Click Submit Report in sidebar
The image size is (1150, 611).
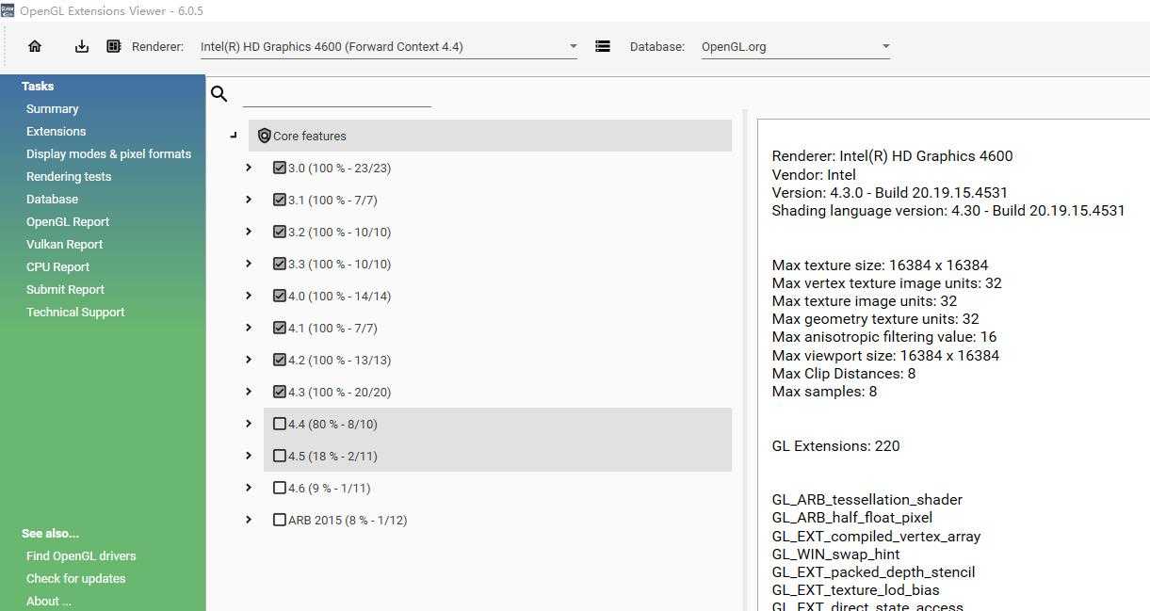[x=65, y=290]
